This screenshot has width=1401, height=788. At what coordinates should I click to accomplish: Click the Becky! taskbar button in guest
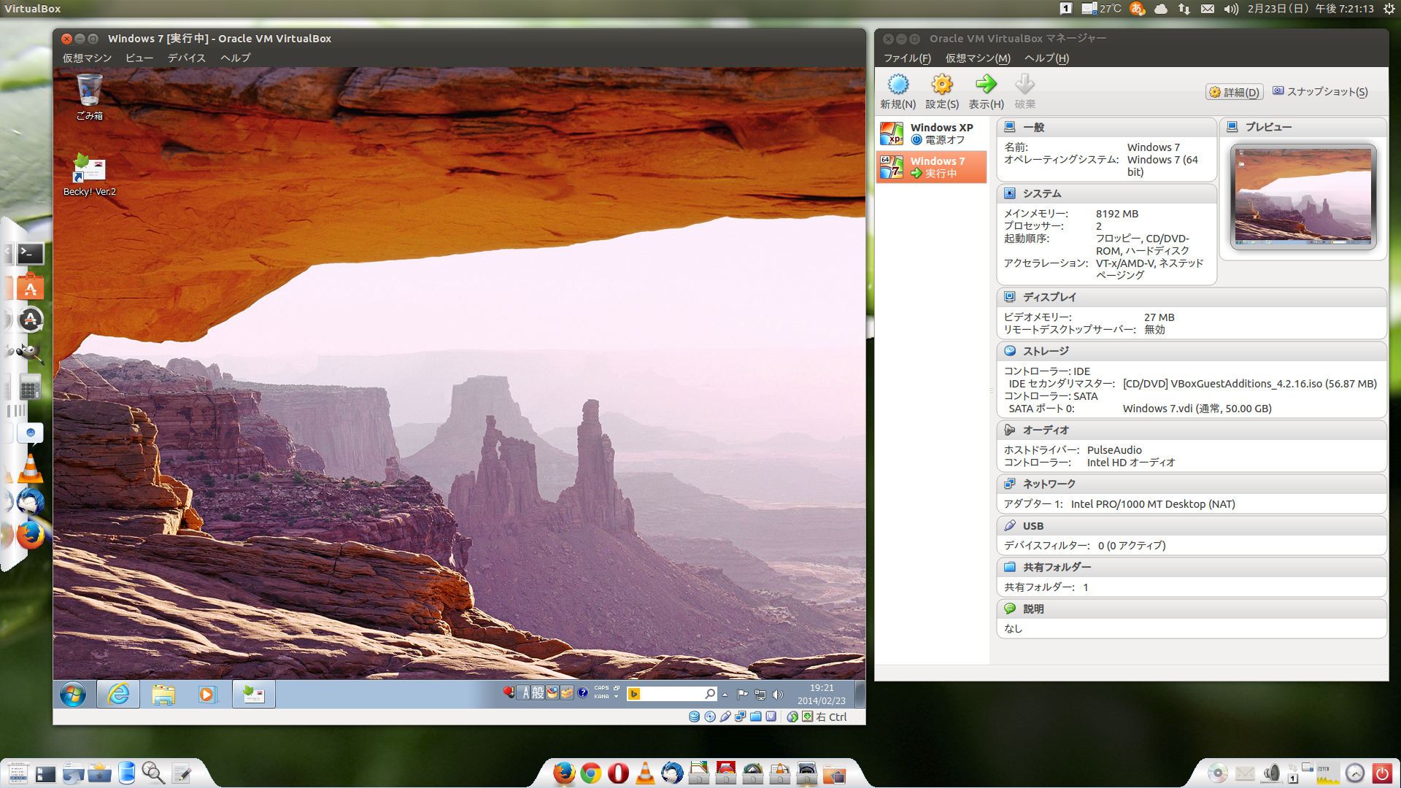pos(253,695)
